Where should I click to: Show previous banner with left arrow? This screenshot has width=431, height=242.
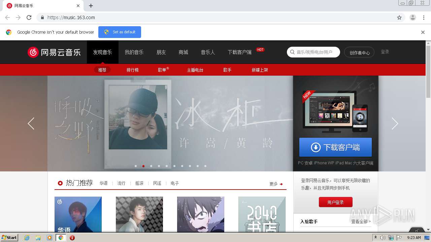31,123
